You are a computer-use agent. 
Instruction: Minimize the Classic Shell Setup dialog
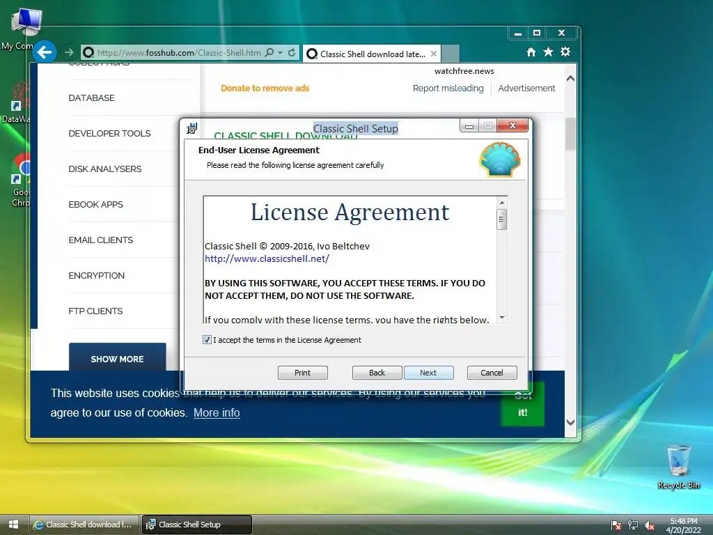click(469, 126)
